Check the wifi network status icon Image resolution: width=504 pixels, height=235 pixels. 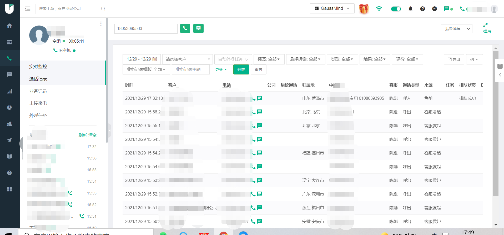(x=379, y=9)
